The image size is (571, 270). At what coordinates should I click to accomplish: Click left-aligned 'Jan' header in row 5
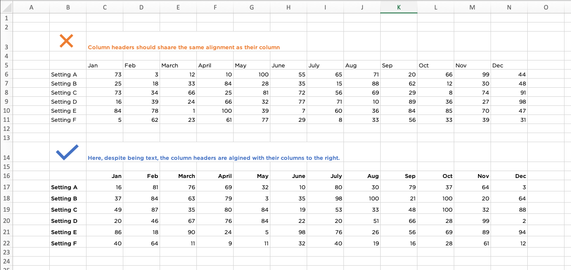pyautogui.click(x=93, y=66)
